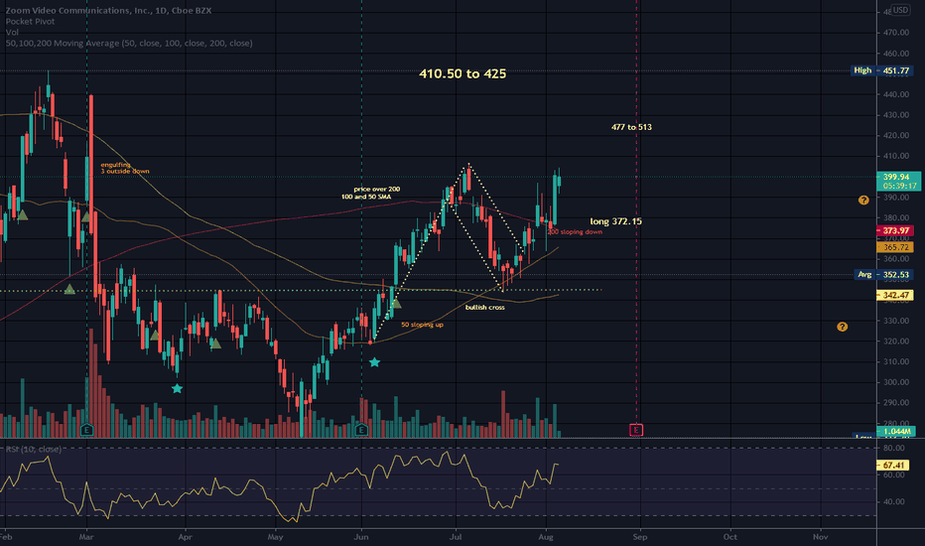This screenshot has width=925, height=546.
Task: Click the 40.00 RSI scale value
Action: point(893,501)
